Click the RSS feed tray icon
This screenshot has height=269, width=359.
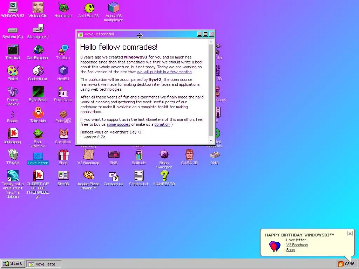coord(340,264)
